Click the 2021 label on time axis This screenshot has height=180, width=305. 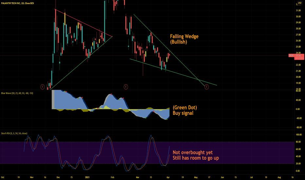[x=87, y=177]
